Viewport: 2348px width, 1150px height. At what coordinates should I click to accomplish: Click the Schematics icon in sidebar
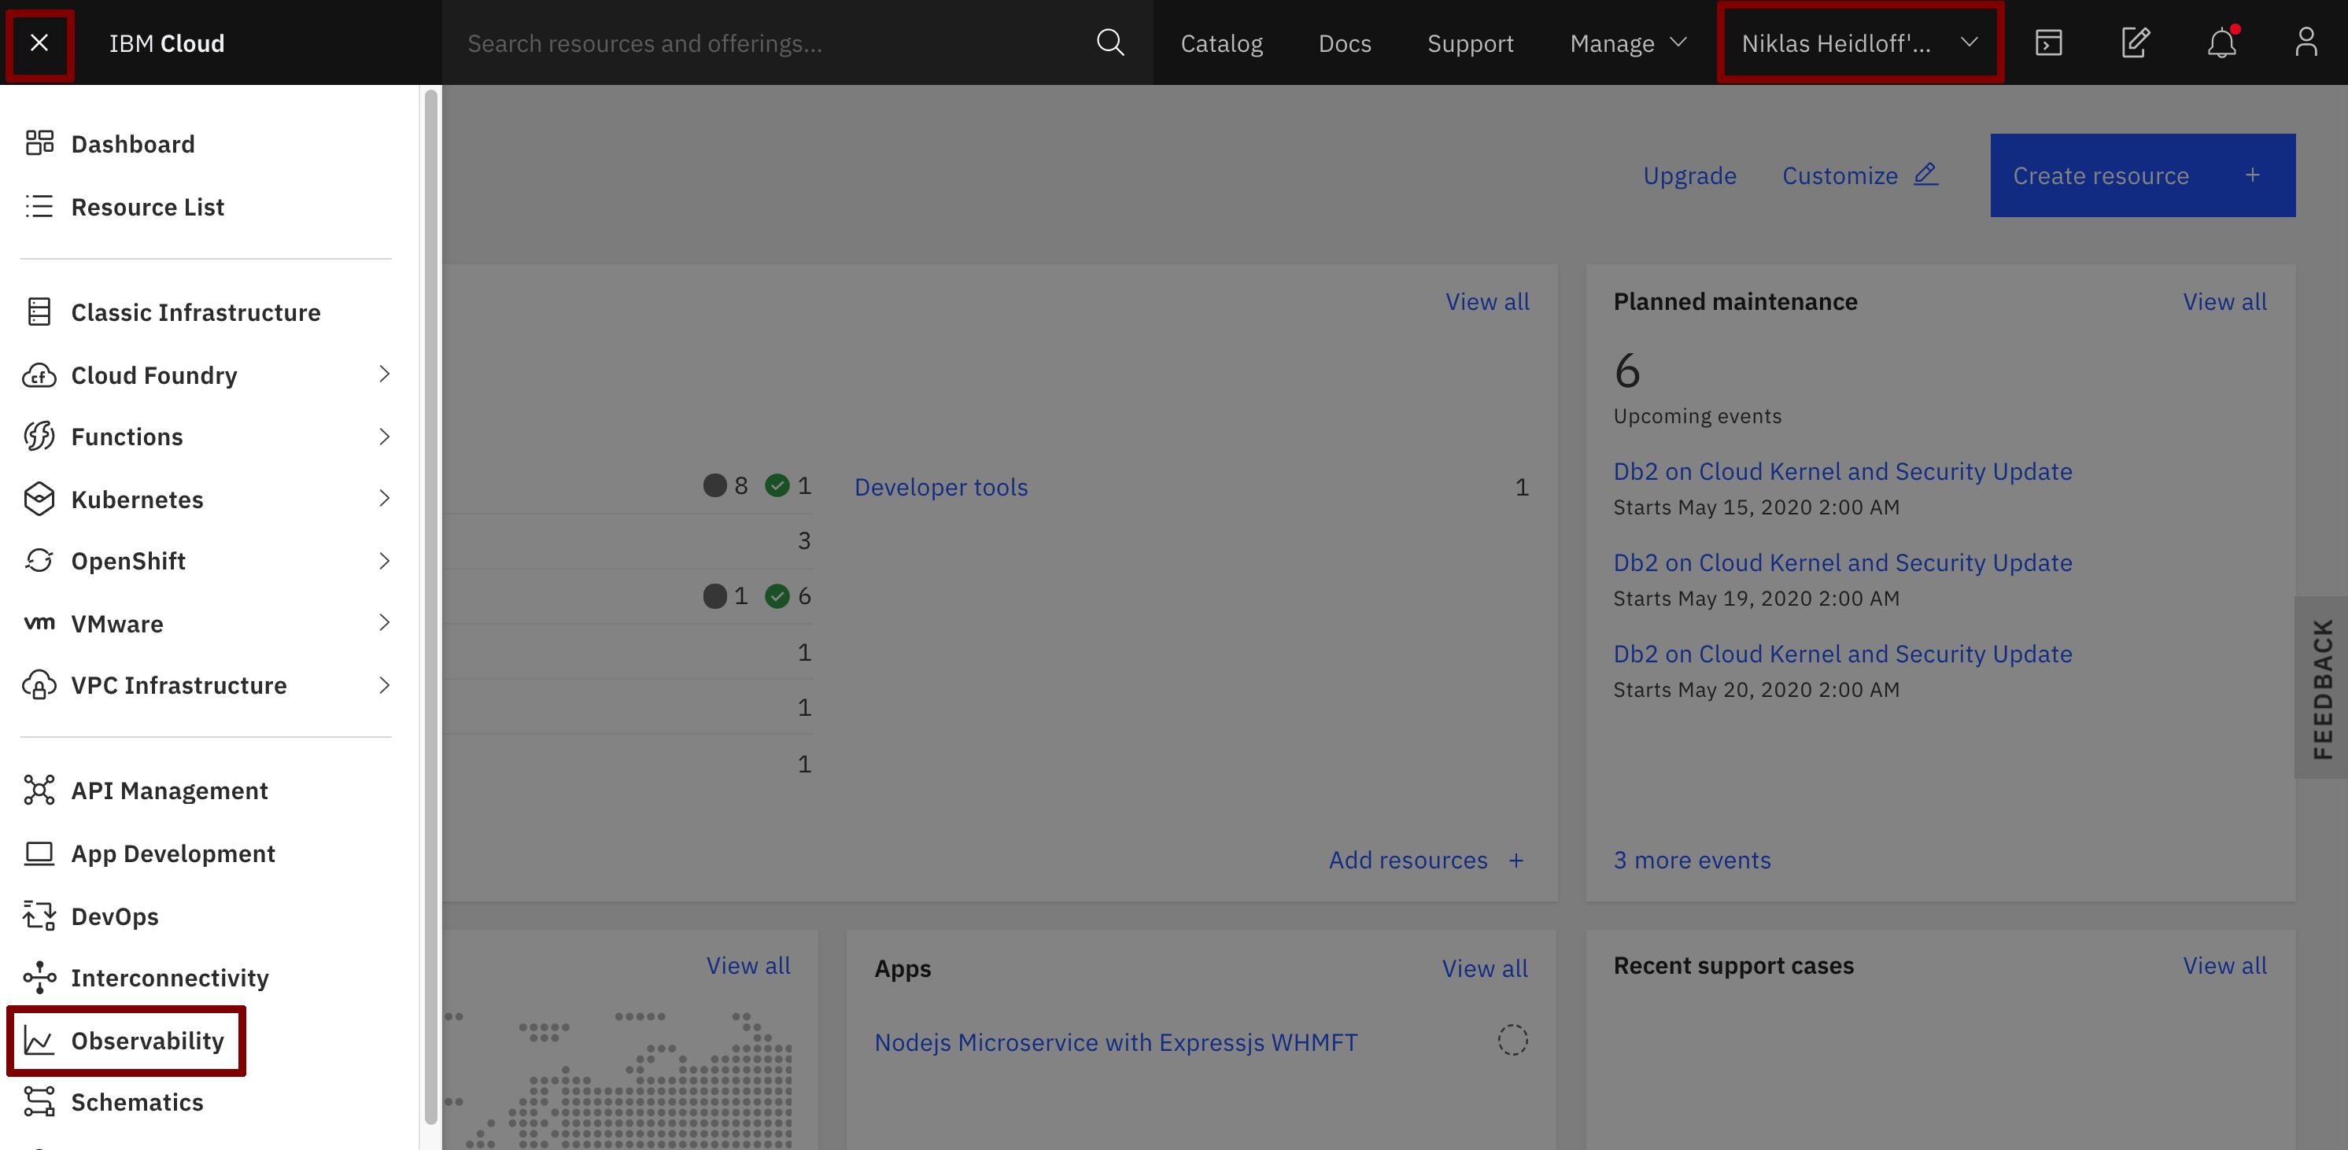[x=39, y=1102]
